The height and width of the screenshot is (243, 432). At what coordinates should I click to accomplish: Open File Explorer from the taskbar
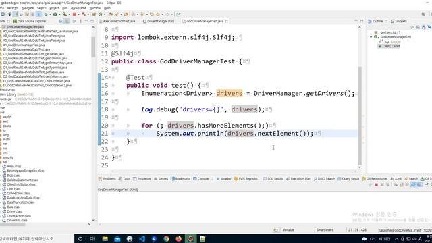pos(105,238)
